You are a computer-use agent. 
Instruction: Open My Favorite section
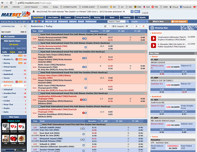click(x=14, y=36)
